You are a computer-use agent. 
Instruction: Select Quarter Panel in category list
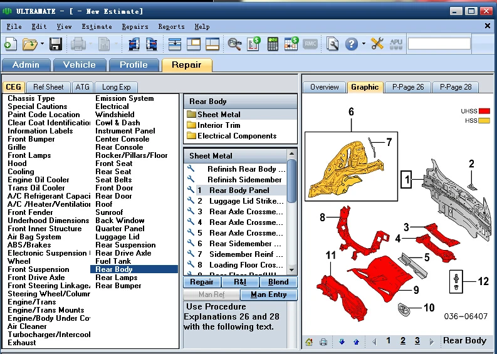(120, 229)
